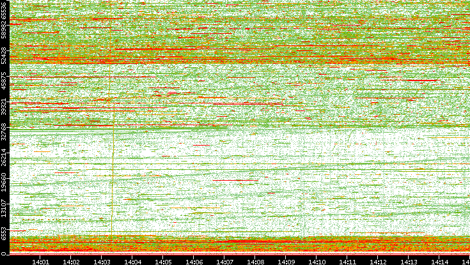Click the 14:13 time axis label
Viewport: 470px width, 265px height.
coord(409,261)
